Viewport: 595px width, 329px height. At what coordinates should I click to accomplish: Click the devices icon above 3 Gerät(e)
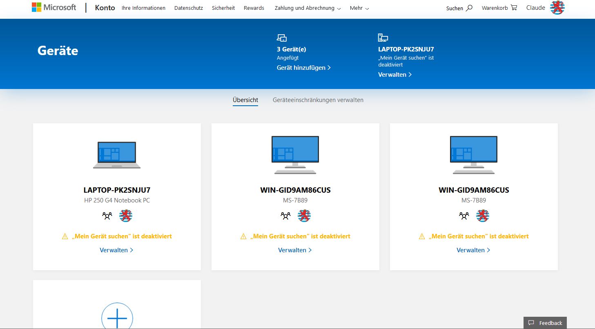point(282,38)
